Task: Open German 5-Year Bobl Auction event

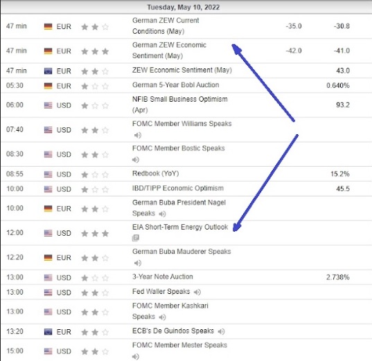Action: (175, 85)
